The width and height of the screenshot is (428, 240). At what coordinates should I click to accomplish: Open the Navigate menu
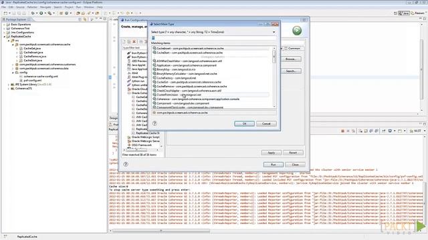pos(45,7)
